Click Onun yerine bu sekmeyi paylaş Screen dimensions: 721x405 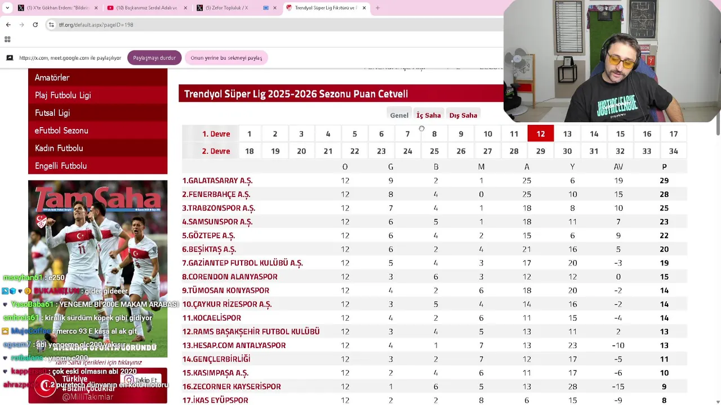point(226,58)
